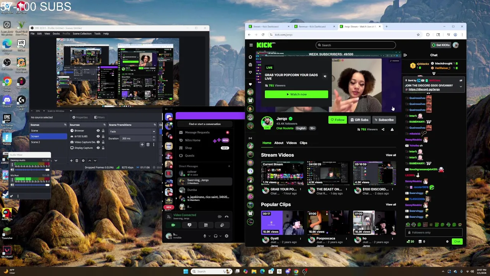Open the Scene Transitions three-dot menu

[x=154, y=145]
